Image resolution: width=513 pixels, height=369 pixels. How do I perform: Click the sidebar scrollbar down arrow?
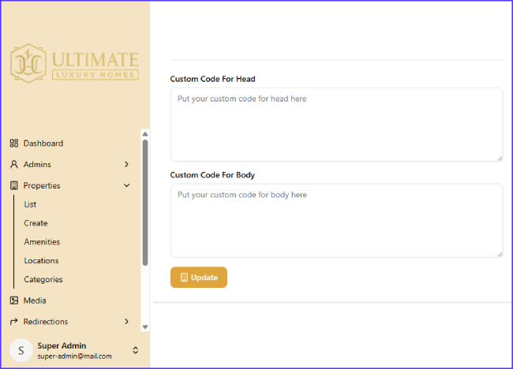pos(145,327)
